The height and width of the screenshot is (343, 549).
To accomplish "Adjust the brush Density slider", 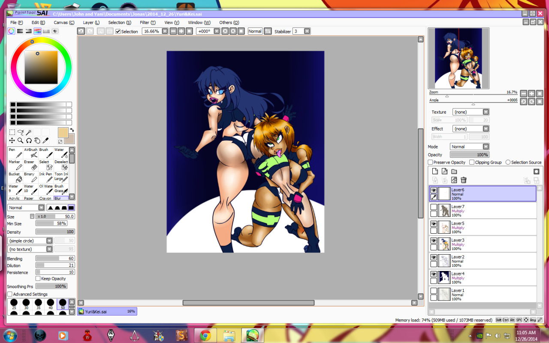I will tap(55, 232).
